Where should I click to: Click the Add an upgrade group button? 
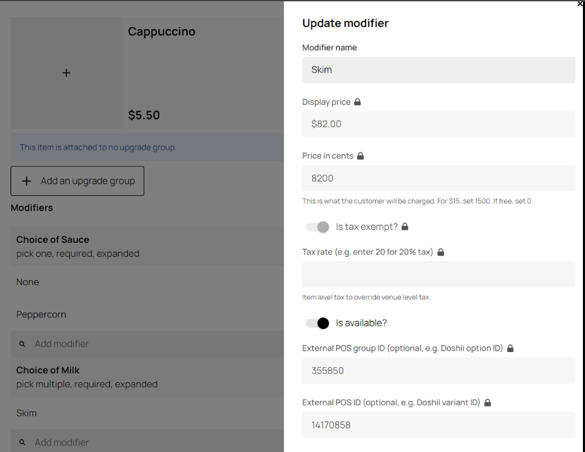[77, 181]
